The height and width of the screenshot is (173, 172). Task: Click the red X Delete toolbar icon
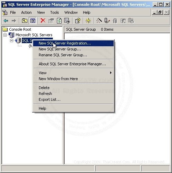pyautogui.click(x=43, y=21)
